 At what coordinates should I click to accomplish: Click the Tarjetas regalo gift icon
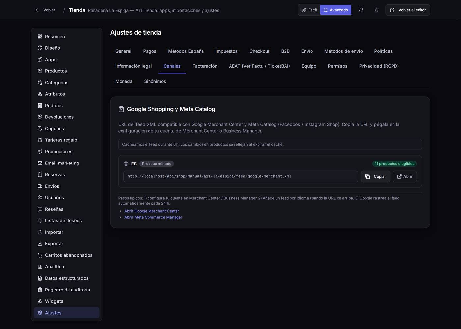(40, 140)
